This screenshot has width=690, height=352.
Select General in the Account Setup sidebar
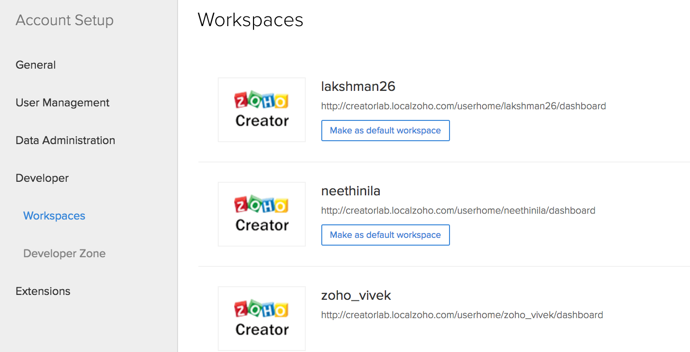35,64
